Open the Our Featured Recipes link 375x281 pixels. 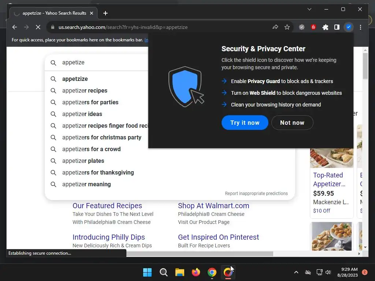[107, 206]
